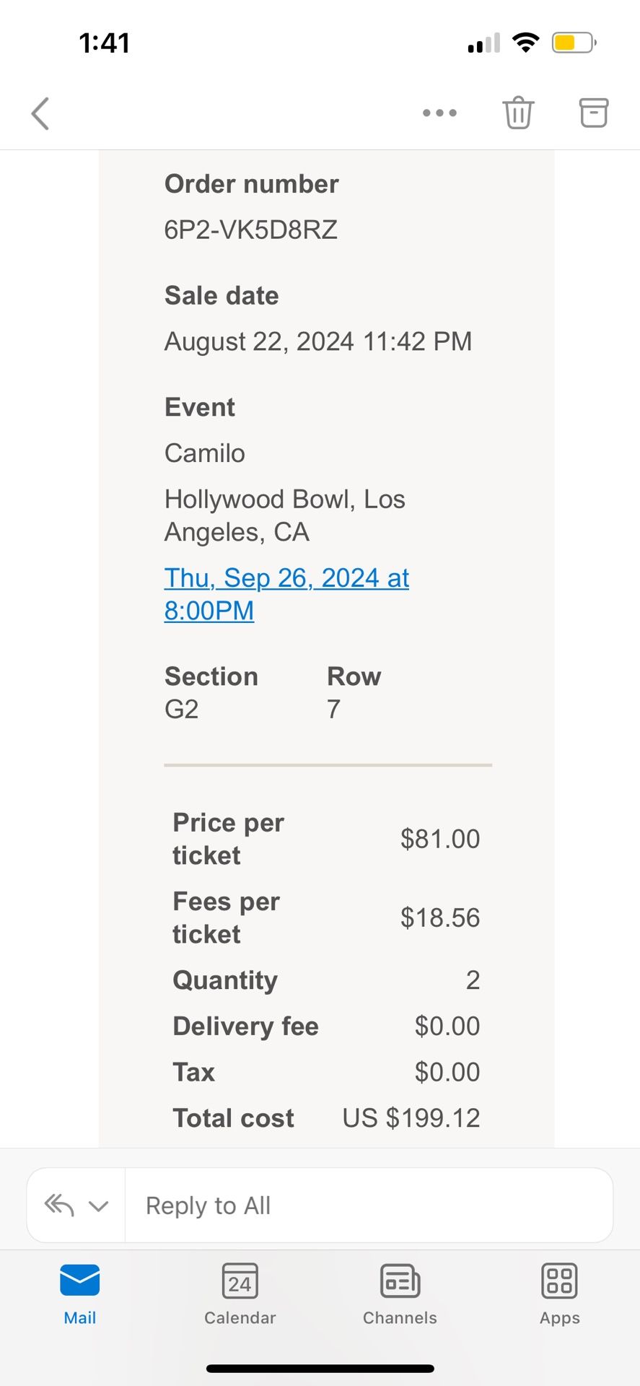Tap the Wi-Fi status icon
Screen dimensions: 640x1386
[526, 43]
